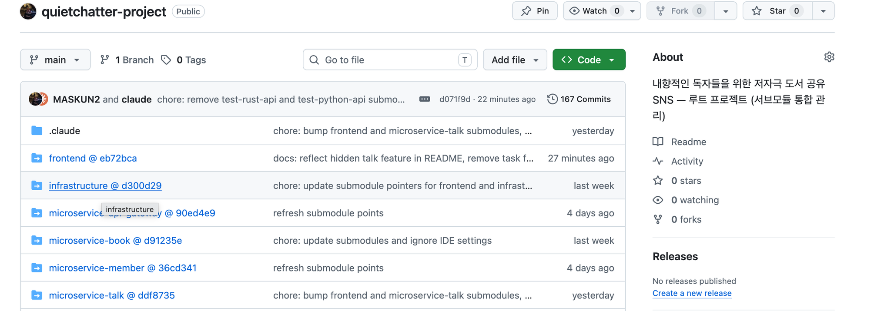Open microservice-api-gateway row 'refresh submodule points' commit
The width and height of the screenshot is (891, 311).
(328, 213)
